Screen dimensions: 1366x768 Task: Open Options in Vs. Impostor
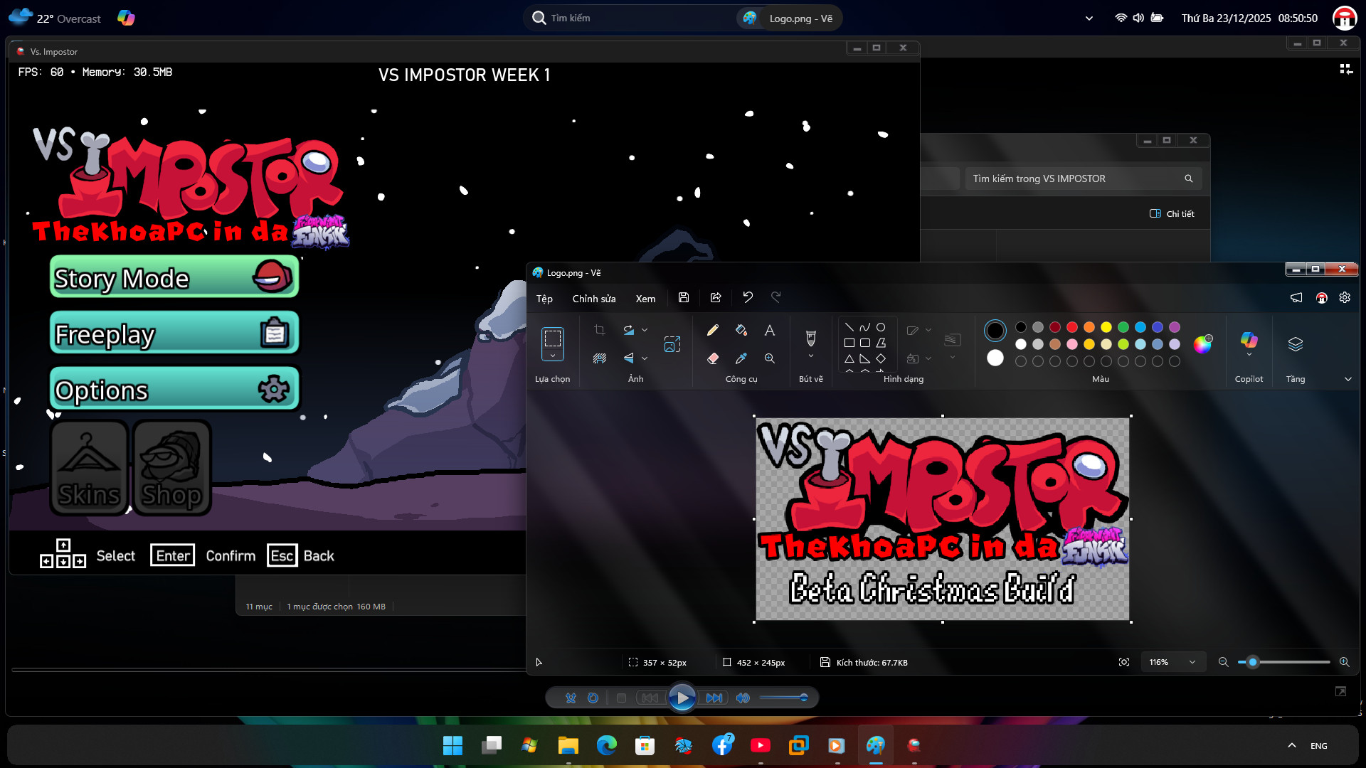(174, 389)
